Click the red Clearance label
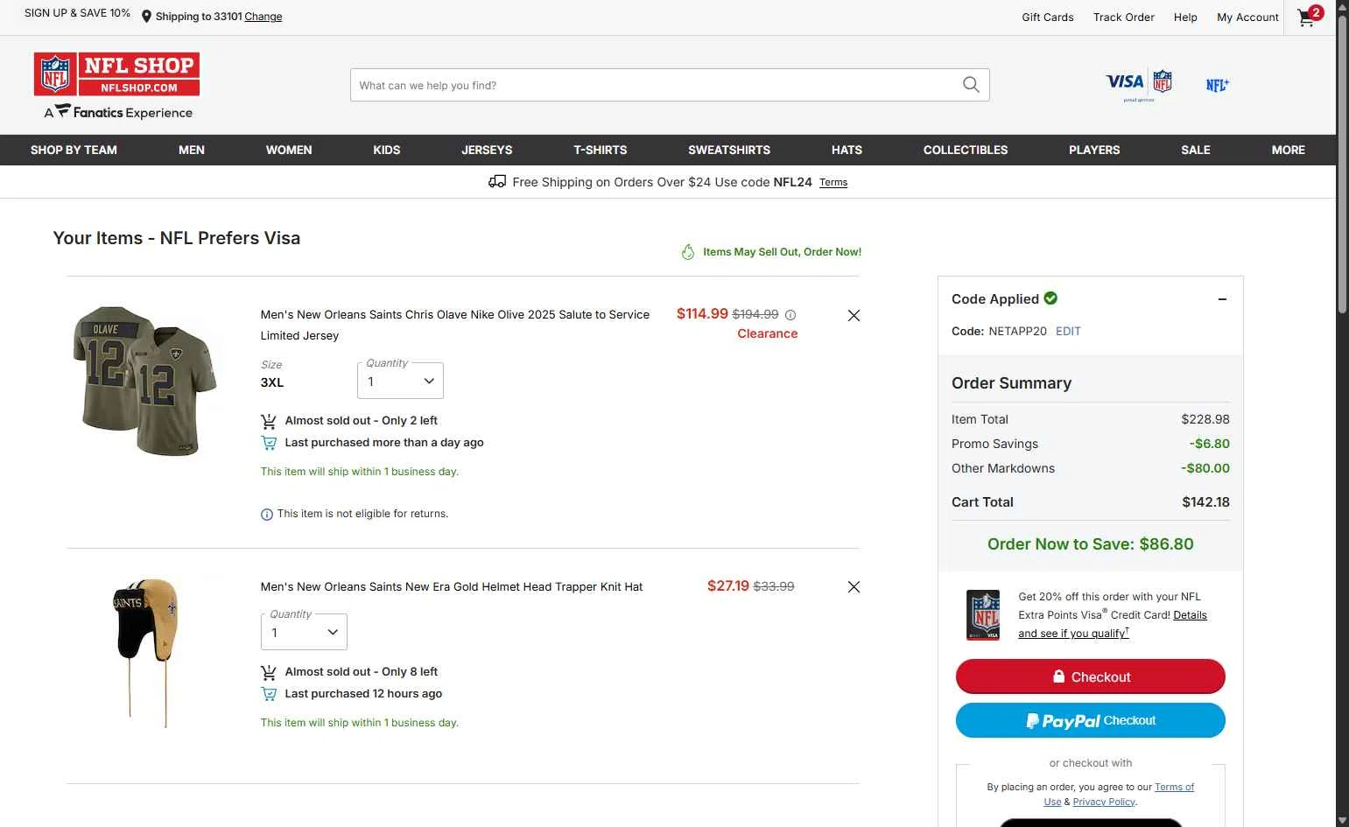 pyautogui.click(x=768, y=333)
